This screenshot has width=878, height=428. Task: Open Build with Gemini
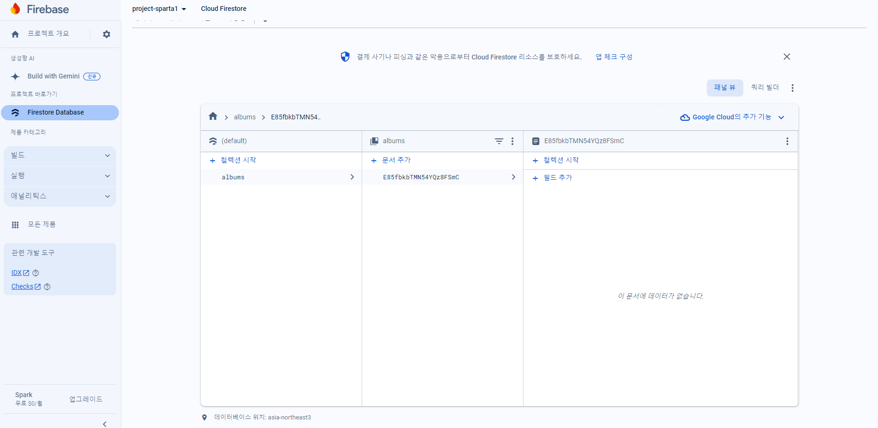click(x=53, y=76)
